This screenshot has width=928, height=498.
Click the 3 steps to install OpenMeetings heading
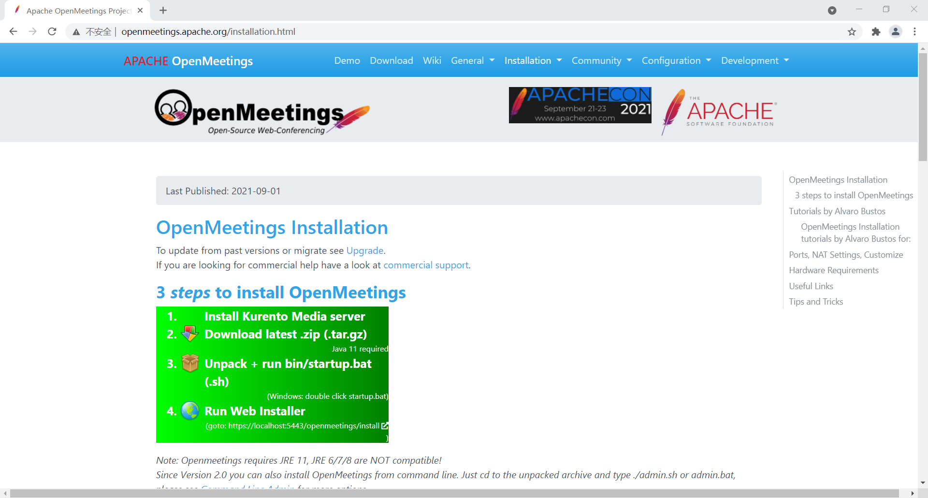281,293
